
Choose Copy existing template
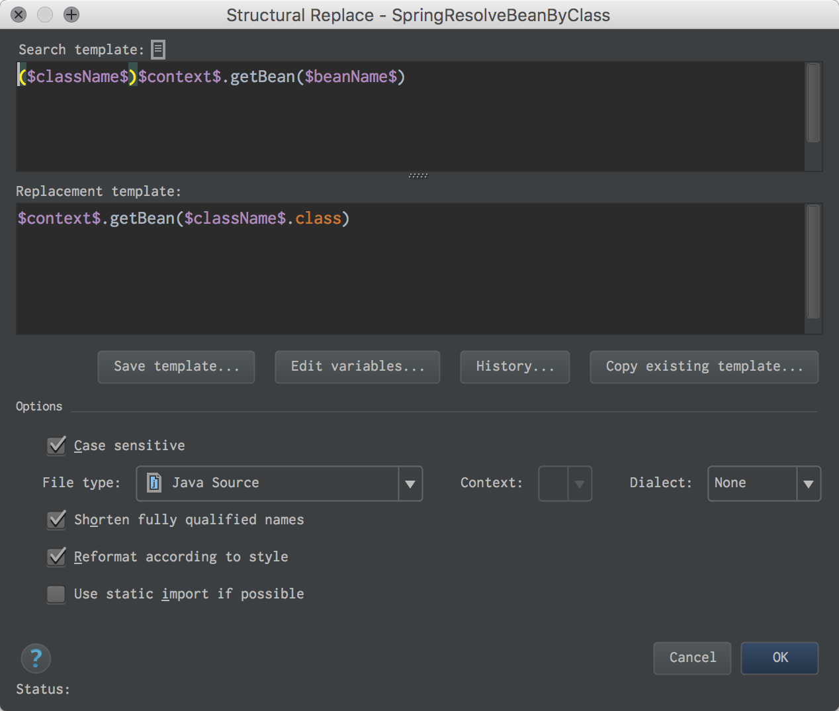[x=704, y=367]
